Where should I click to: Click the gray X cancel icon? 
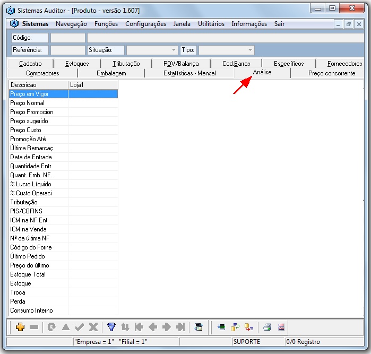[93, 327]
